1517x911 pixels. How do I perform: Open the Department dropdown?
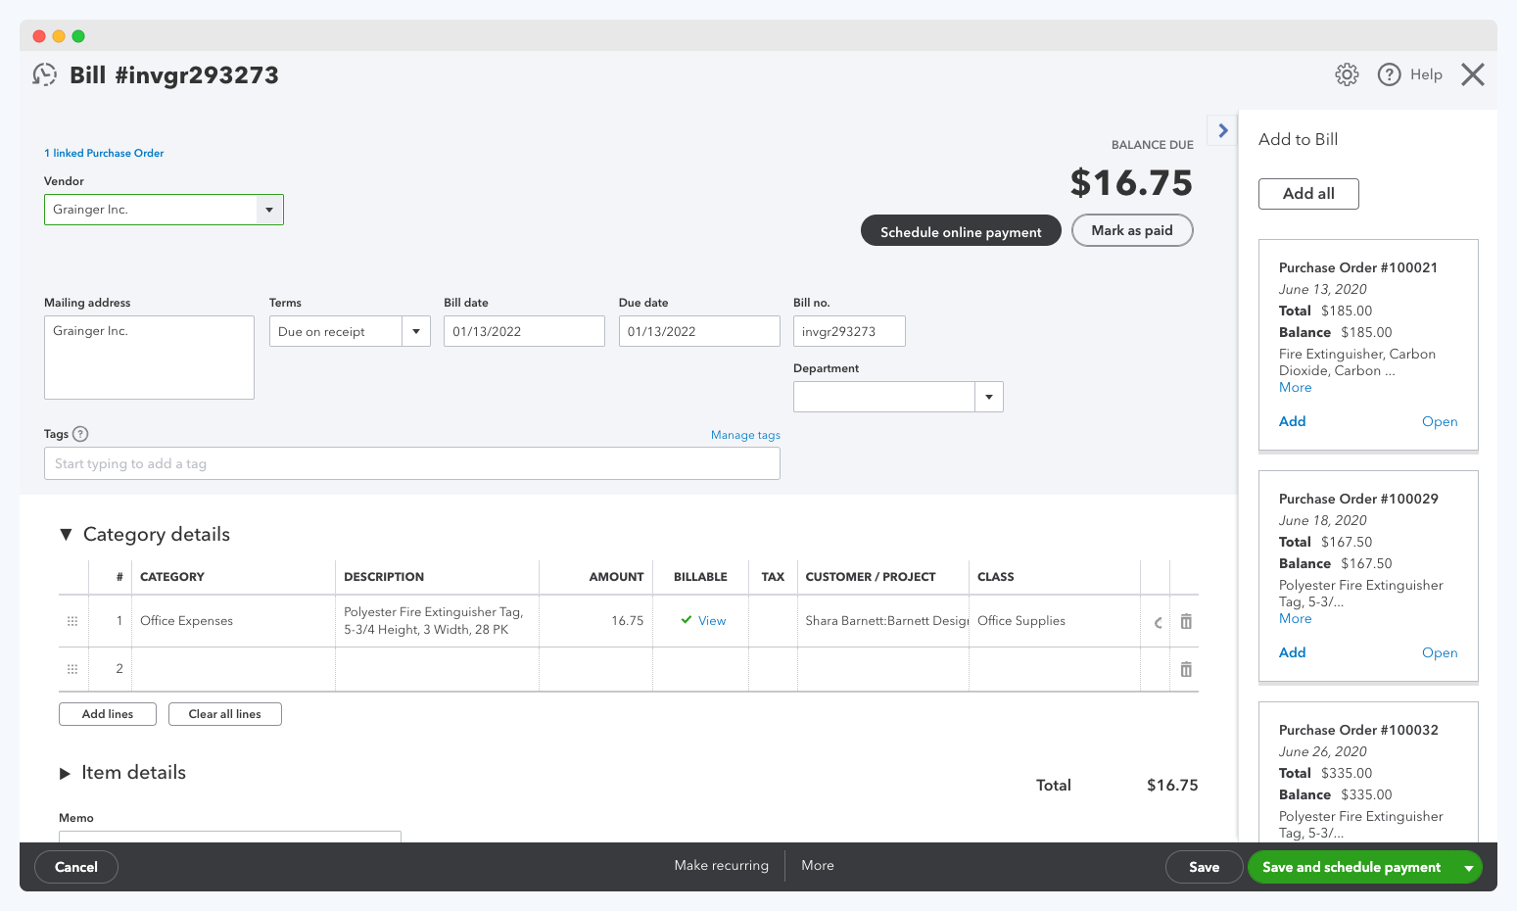[x=989, y=396]
